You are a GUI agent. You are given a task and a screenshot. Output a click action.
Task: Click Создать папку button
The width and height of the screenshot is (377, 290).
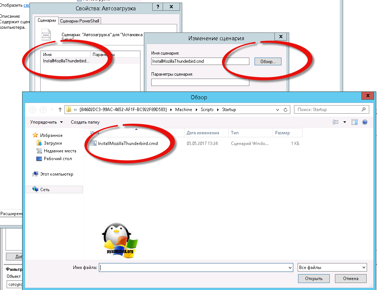click(85, 122)
